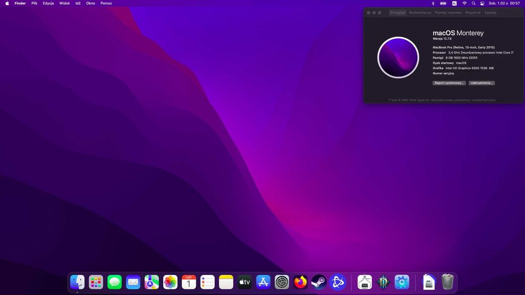Launch Steam from the Dock
Screen dimensions: 525x295
[319, 282]
